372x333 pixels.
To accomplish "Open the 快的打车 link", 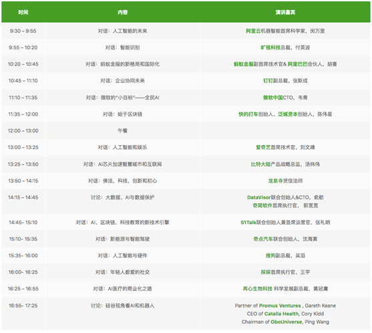I will coord(248,114).
